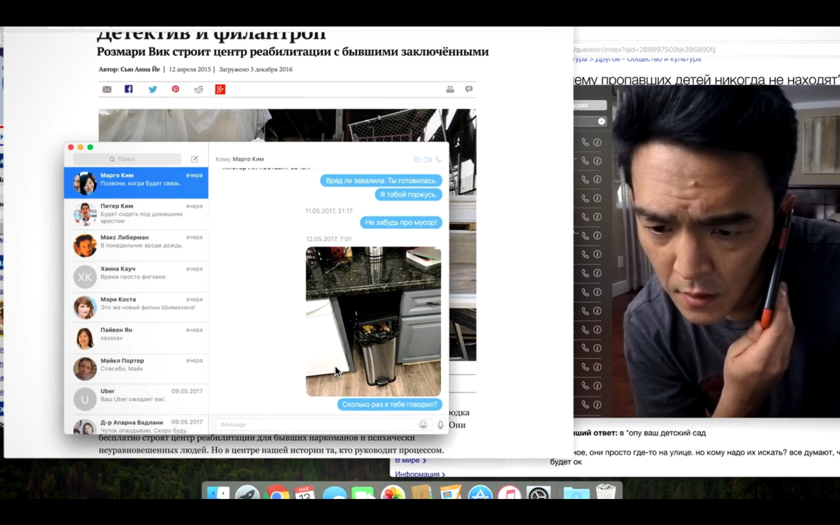Click the message Я тобой горжусь.
Screen dimensions: 840x525
coord(408,194)
